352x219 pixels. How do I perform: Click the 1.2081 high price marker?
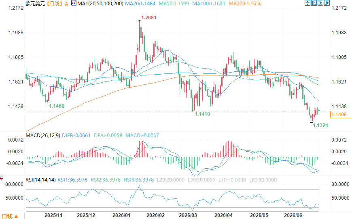click(148, 18)
